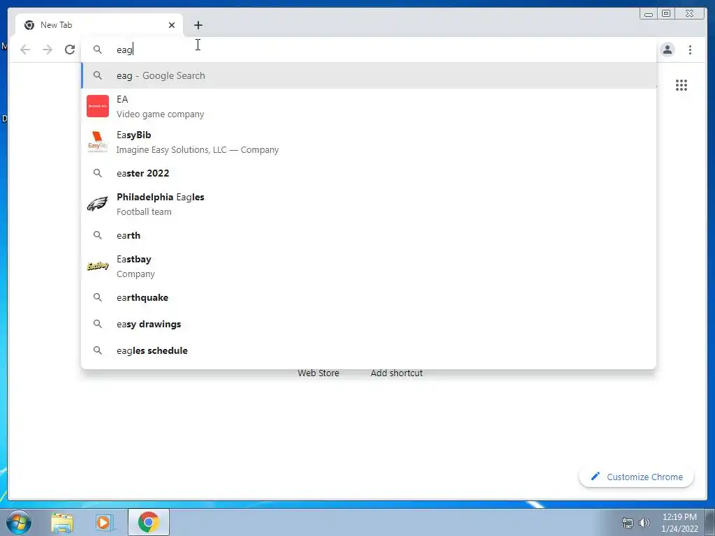Viewport: 715px width, 536px height.
Task: Click the forward navigation arrow
Action: [47, 50]
